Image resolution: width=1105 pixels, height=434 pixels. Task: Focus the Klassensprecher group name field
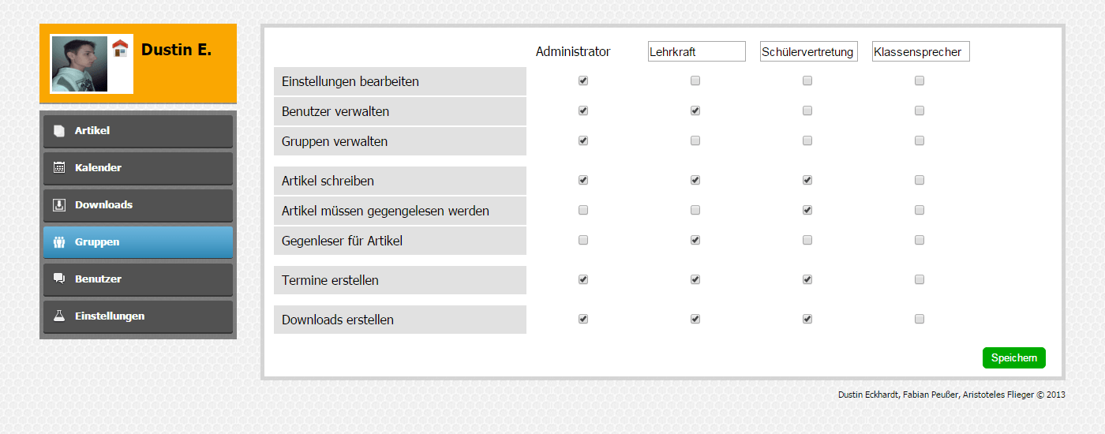click(921, 51)
